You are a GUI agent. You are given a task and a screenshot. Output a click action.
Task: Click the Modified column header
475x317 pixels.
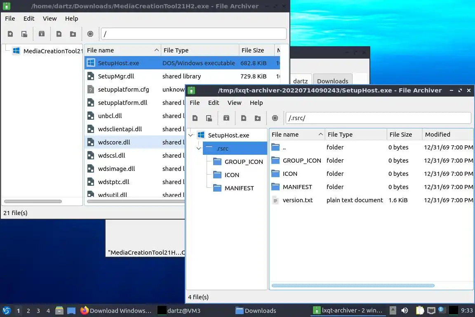click(x=448, y=135)
